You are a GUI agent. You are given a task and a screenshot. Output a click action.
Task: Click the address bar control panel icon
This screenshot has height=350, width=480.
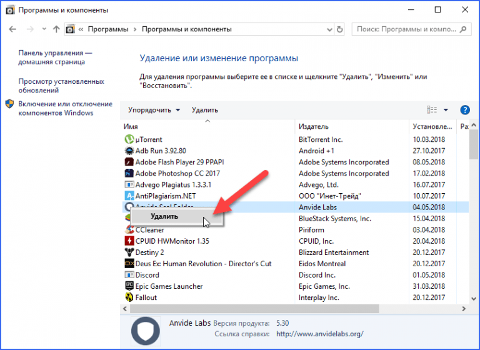tap(70, 29)
